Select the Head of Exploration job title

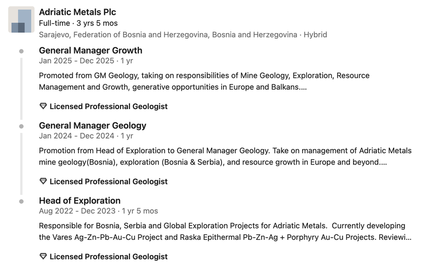80,200
